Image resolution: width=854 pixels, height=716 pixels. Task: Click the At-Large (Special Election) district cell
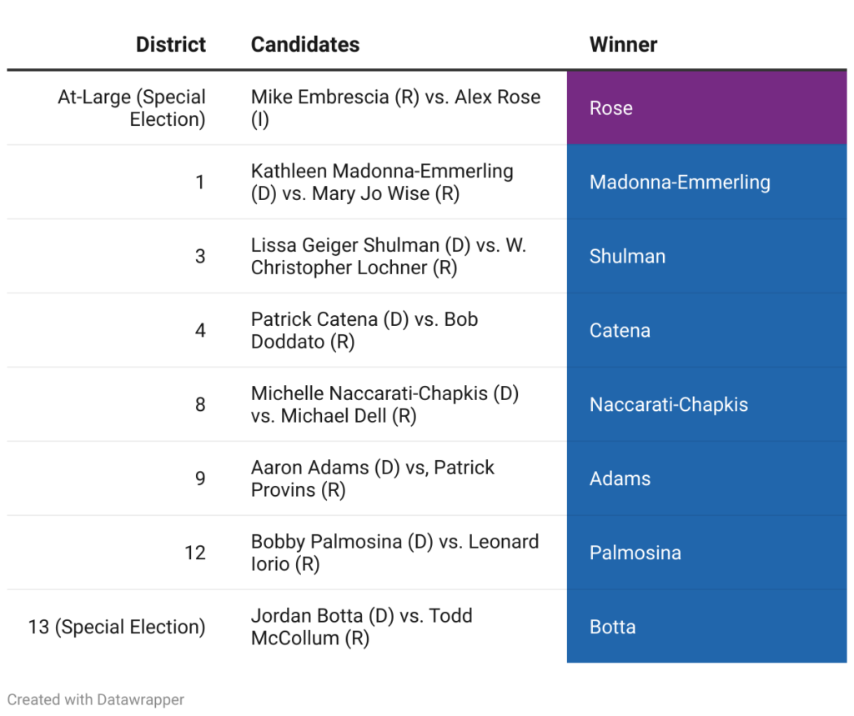point(132,108)
